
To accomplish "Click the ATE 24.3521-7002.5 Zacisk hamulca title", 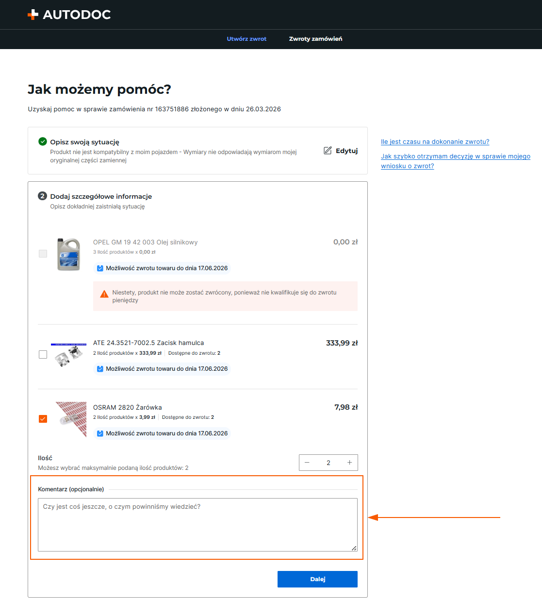I will click(148, 343).
